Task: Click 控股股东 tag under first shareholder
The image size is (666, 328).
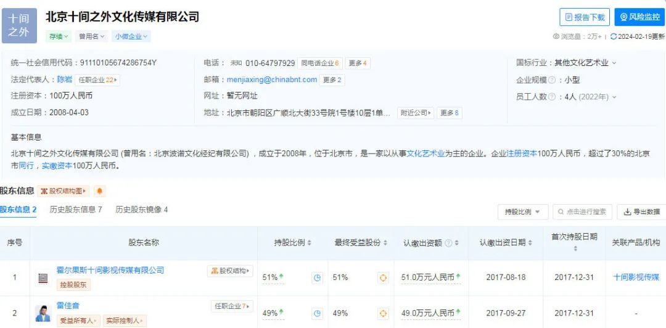Action: pyautogui.click(x=73, y=285)
